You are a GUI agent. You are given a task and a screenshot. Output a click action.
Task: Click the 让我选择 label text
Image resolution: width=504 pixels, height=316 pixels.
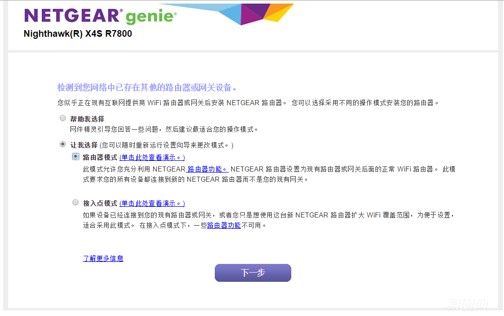click(84, 145)
